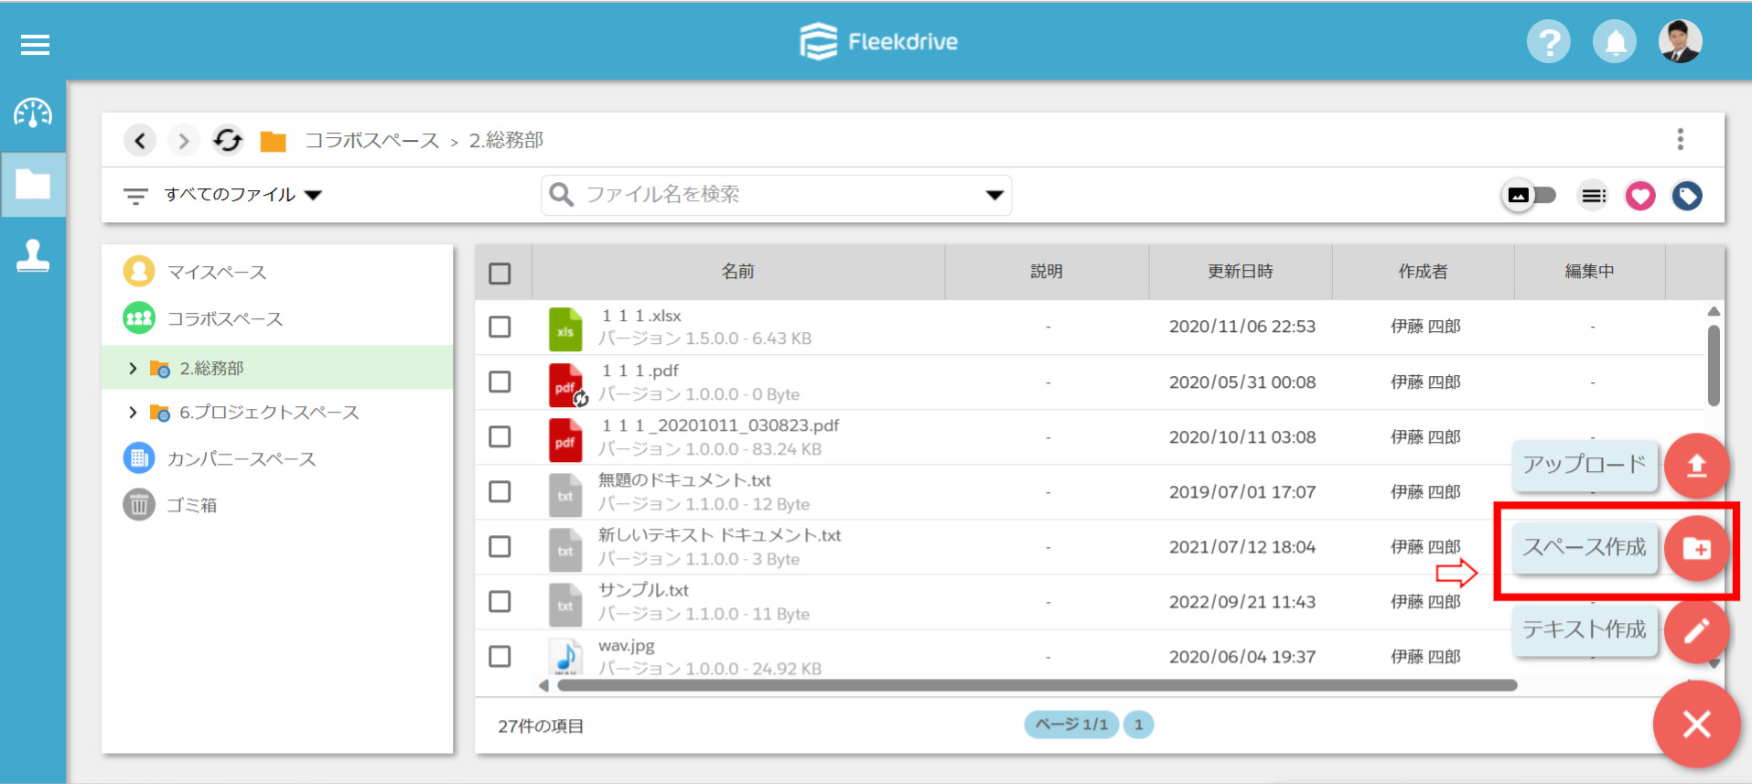Click scroll-up arrow of file list

(1714, 312)
